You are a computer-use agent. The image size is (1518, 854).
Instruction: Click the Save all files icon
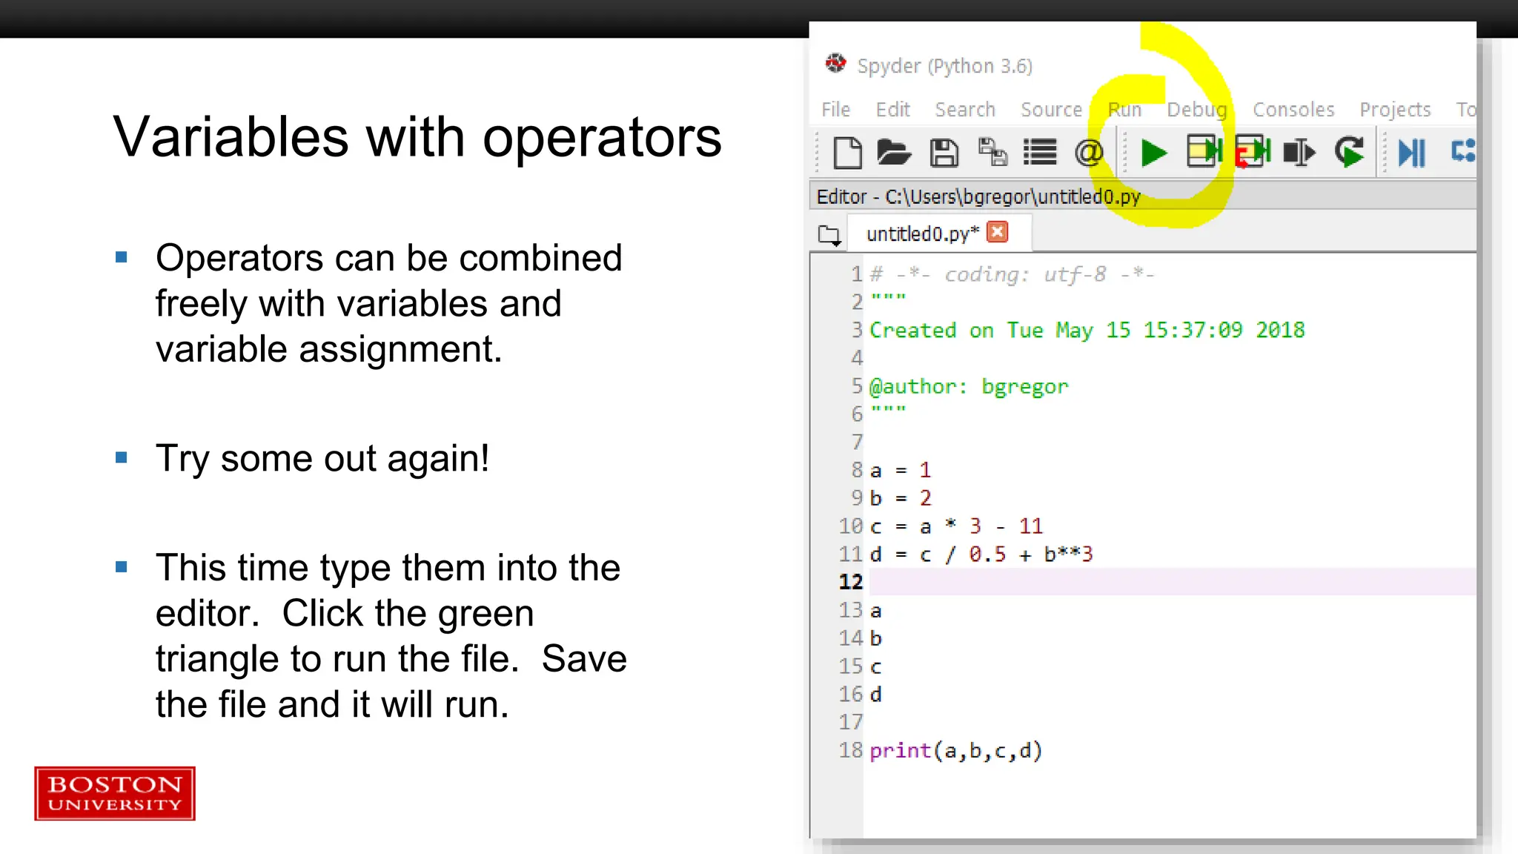(x=992, y=153)
